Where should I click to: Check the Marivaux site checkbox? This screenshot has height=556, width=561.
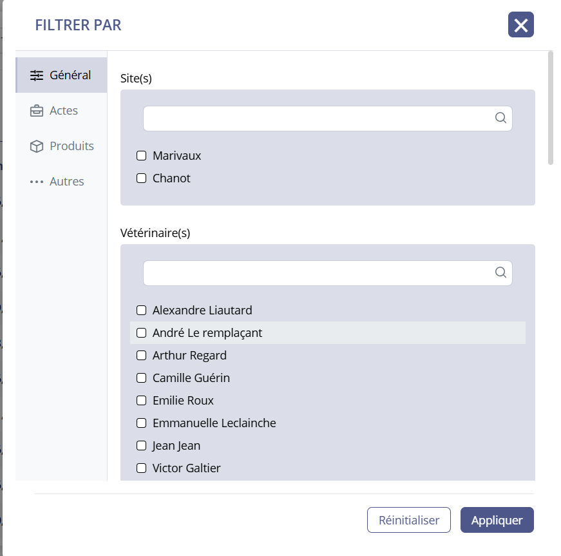point(142,156)
